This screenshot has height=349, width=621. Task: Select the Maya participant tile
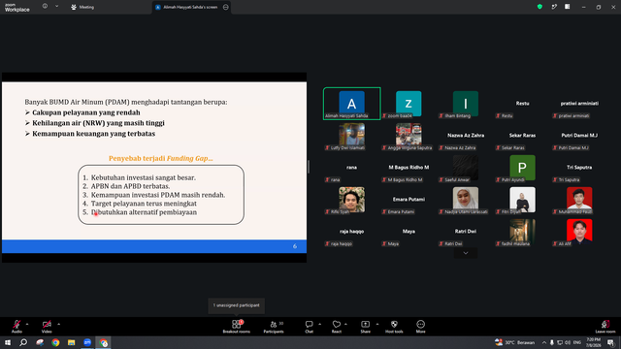[x=409, y=232]
